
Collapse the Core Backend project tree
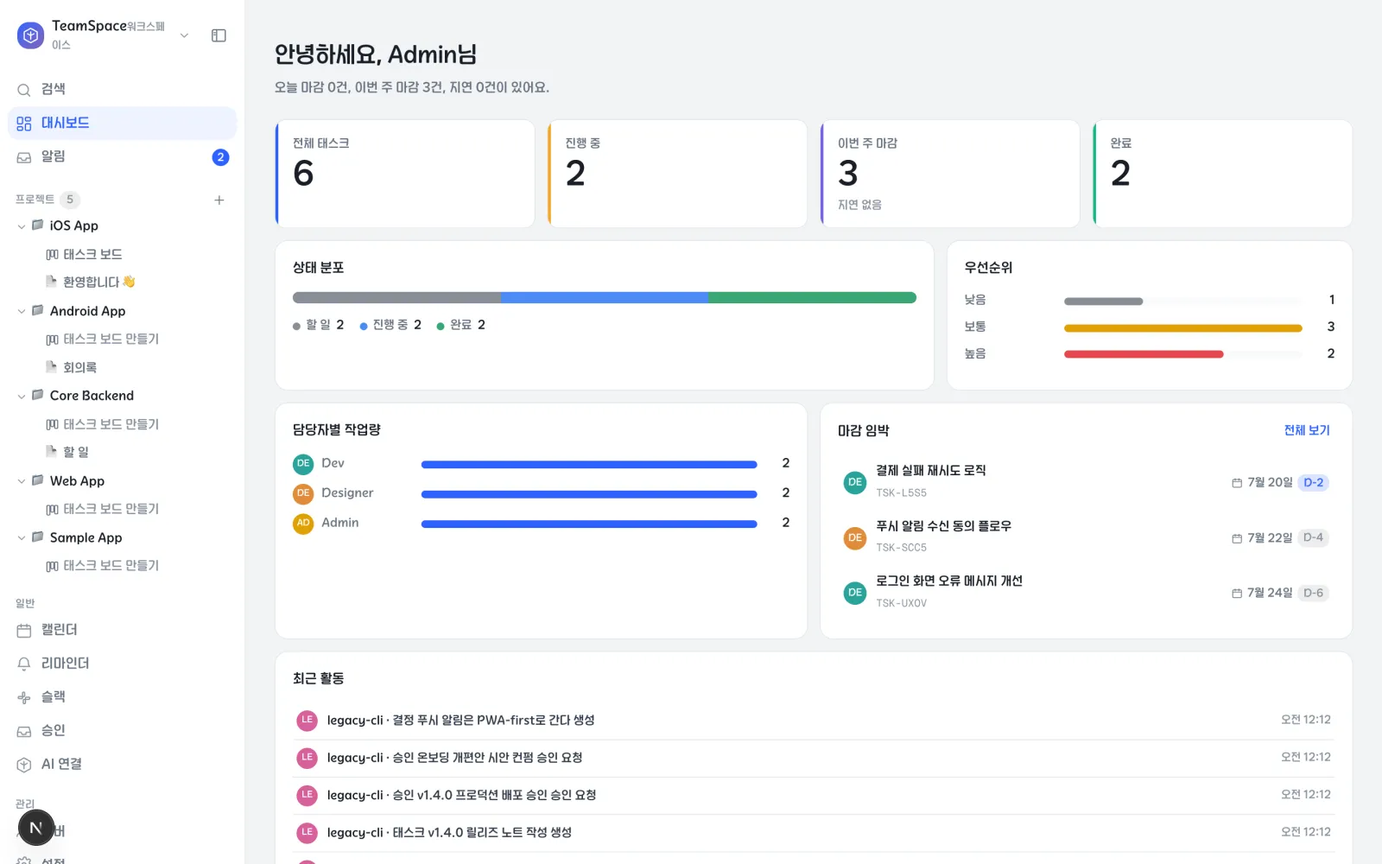coord(22,396)
